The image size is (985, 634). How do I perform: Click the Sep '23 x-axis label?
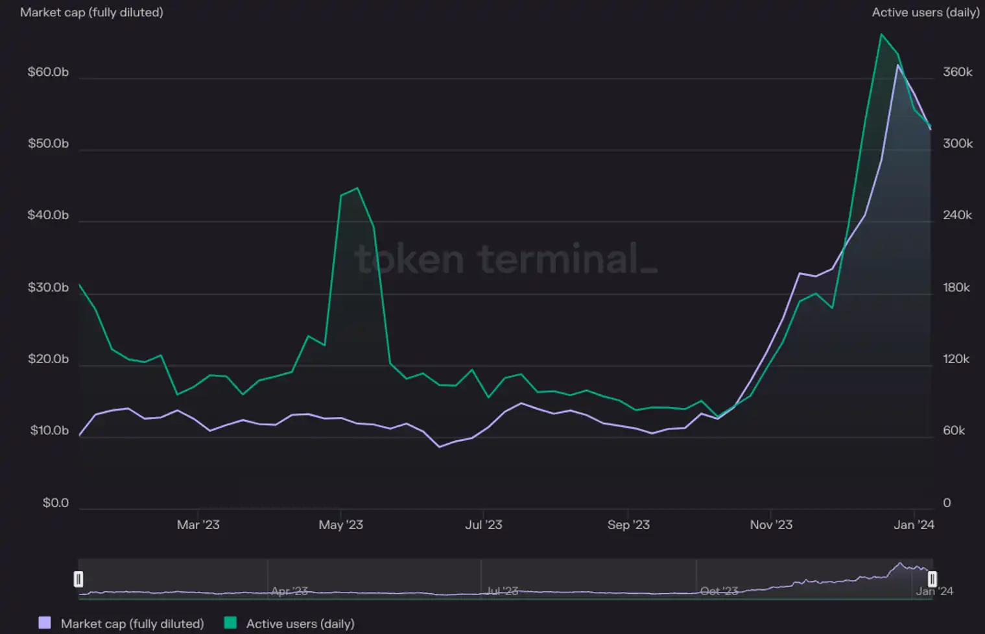tap(628, 525)
